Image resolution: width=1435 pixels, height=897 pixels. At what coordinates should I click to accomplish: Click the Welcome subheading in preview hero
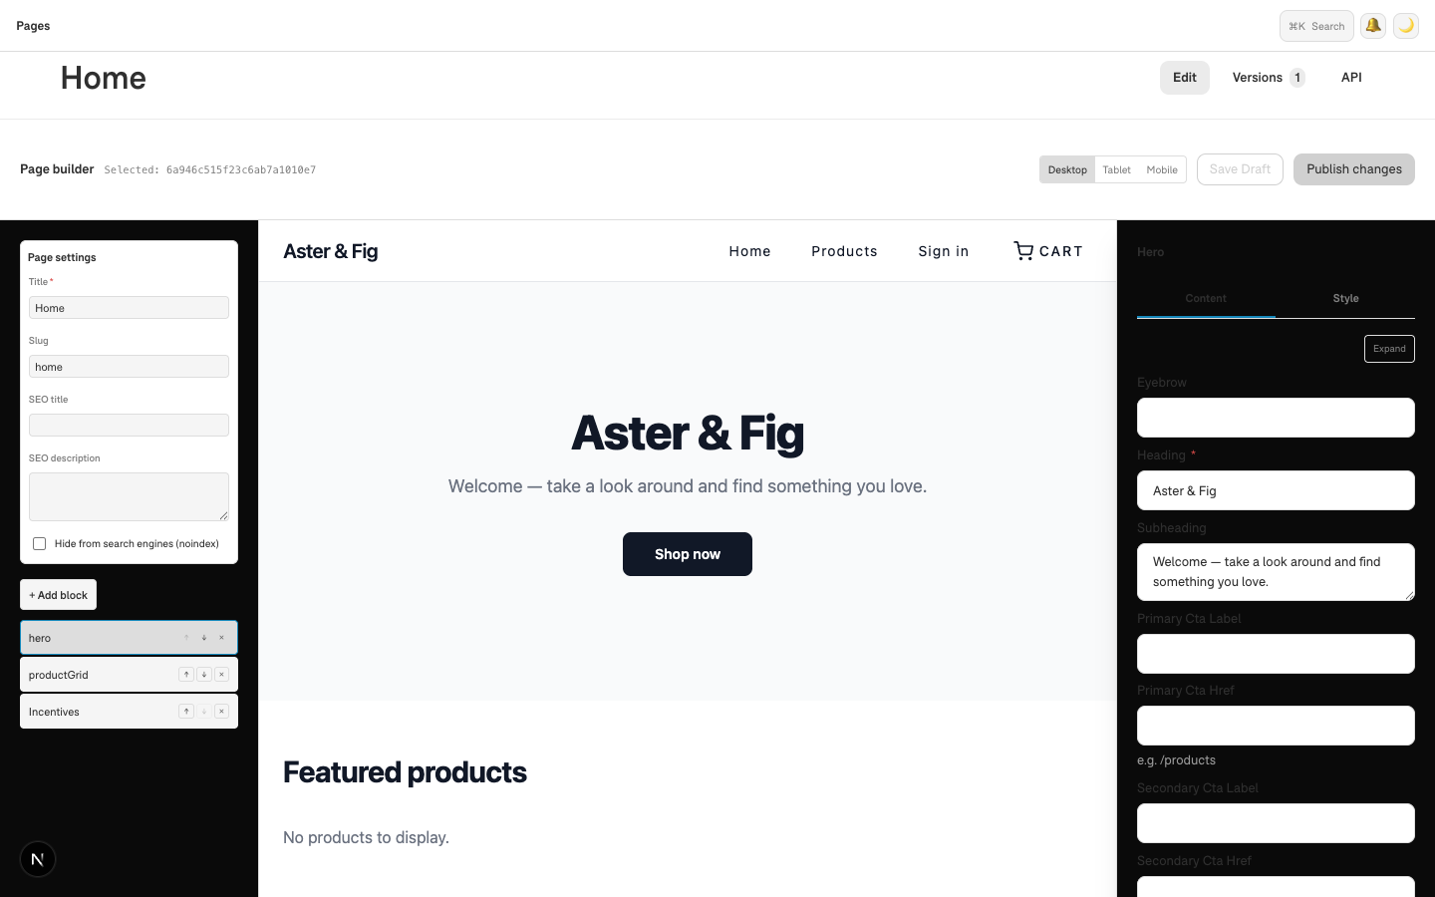688,486
